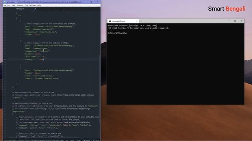Close the Windows Terminal window
This screenshot has height=141, width=252.
click(x=241, y=21)
